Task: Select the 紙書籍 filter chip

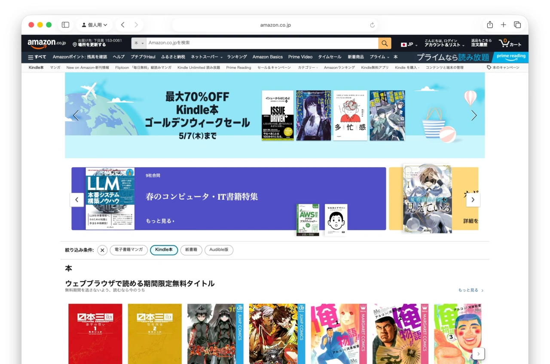Action: 191,250
